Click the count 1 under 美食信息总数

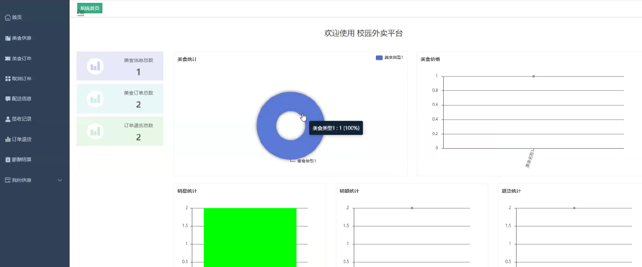coord(138,72)
